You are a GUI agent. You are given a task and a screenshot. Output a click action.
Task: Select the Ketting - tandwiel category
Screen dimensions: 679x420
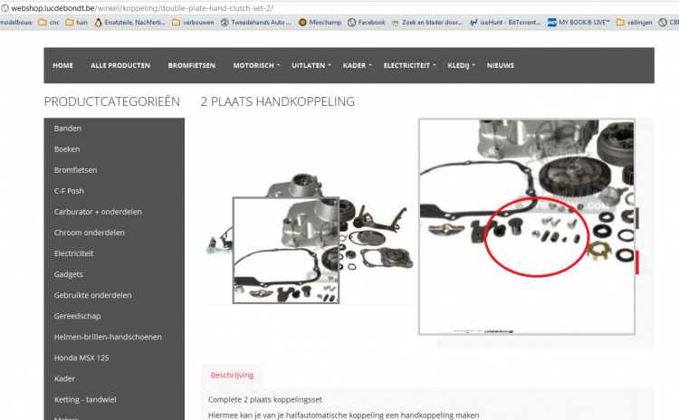point(85,400)
